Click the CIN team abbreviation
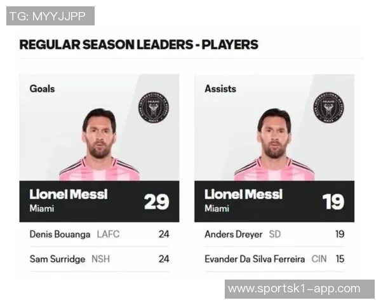 click(319, 259)
